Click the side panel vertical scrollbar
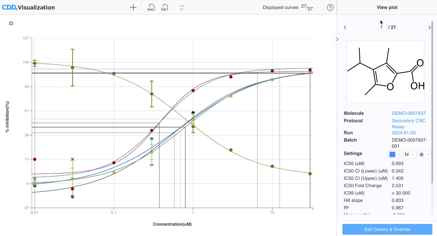The height and width of the screenshot is (236, 437). (433, 102)
